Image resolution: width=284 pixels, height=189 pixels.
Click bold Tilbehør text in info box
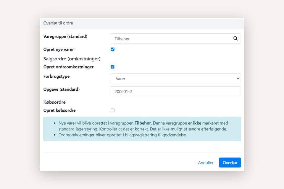(x=143, y=123)
